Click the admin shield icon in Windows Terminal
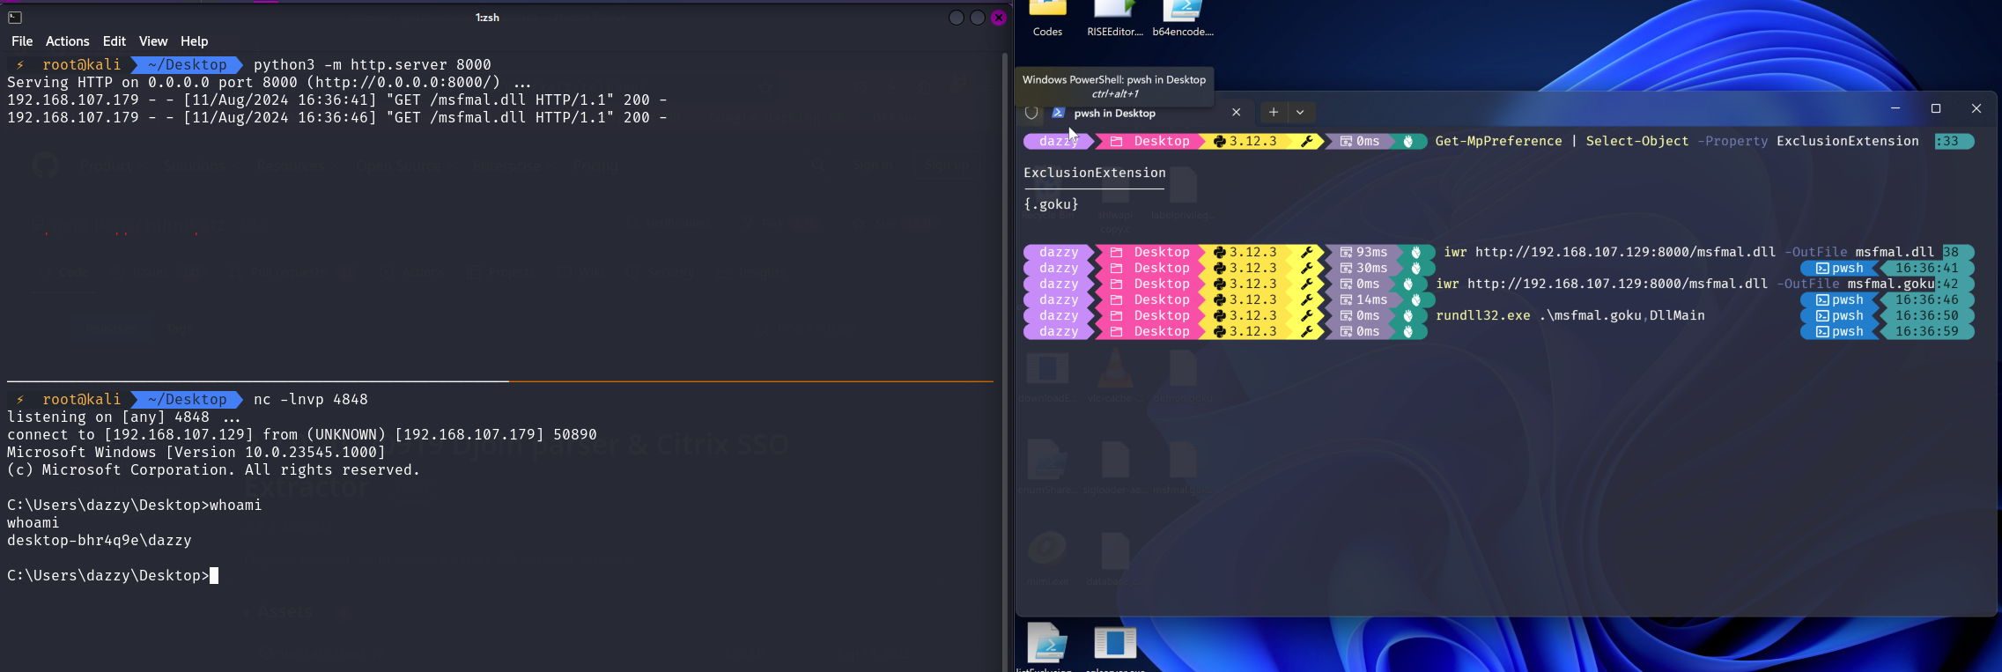 1031,113
